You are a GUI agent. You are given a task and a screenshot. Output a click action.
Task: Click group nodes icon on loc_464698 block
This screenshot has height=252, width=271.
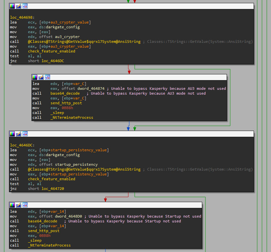click(x=25, y=6)
